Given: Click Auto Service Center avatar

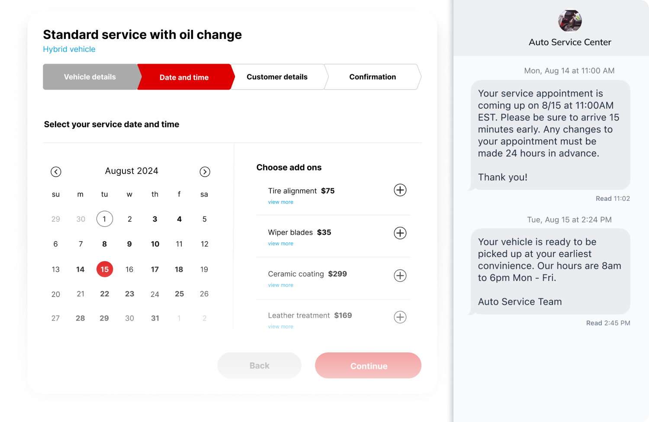Looking at the screenshot, I should pos(570,21).
